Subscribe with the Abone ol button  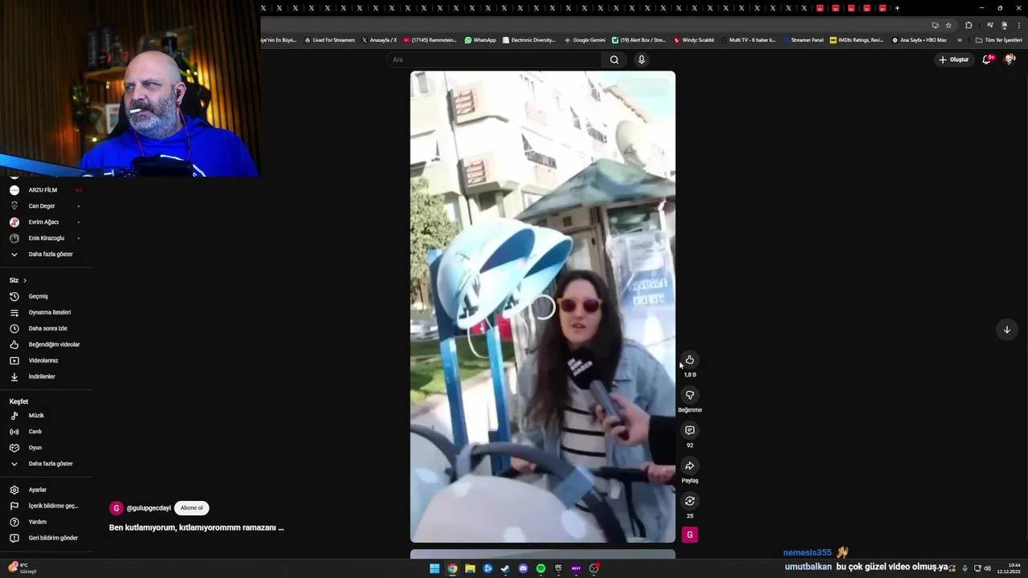(191, 508)
